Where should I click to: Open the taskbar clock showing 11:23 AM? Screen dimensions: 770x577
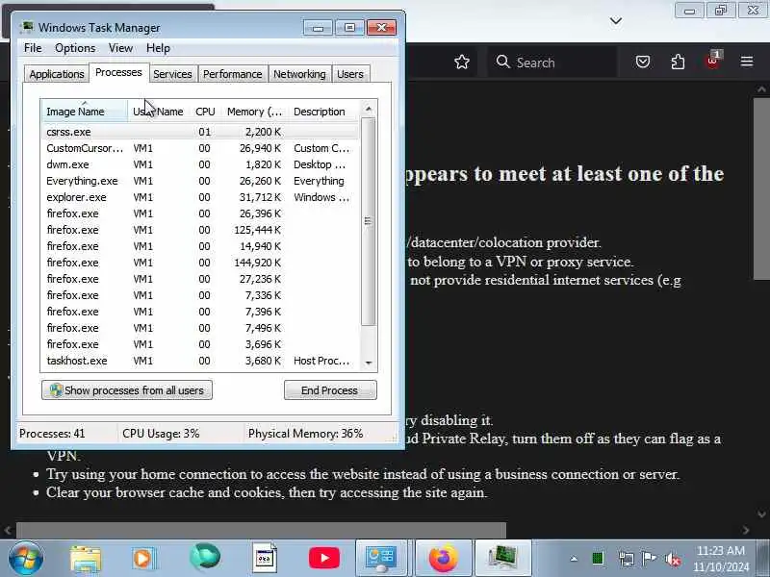point(721,559)
